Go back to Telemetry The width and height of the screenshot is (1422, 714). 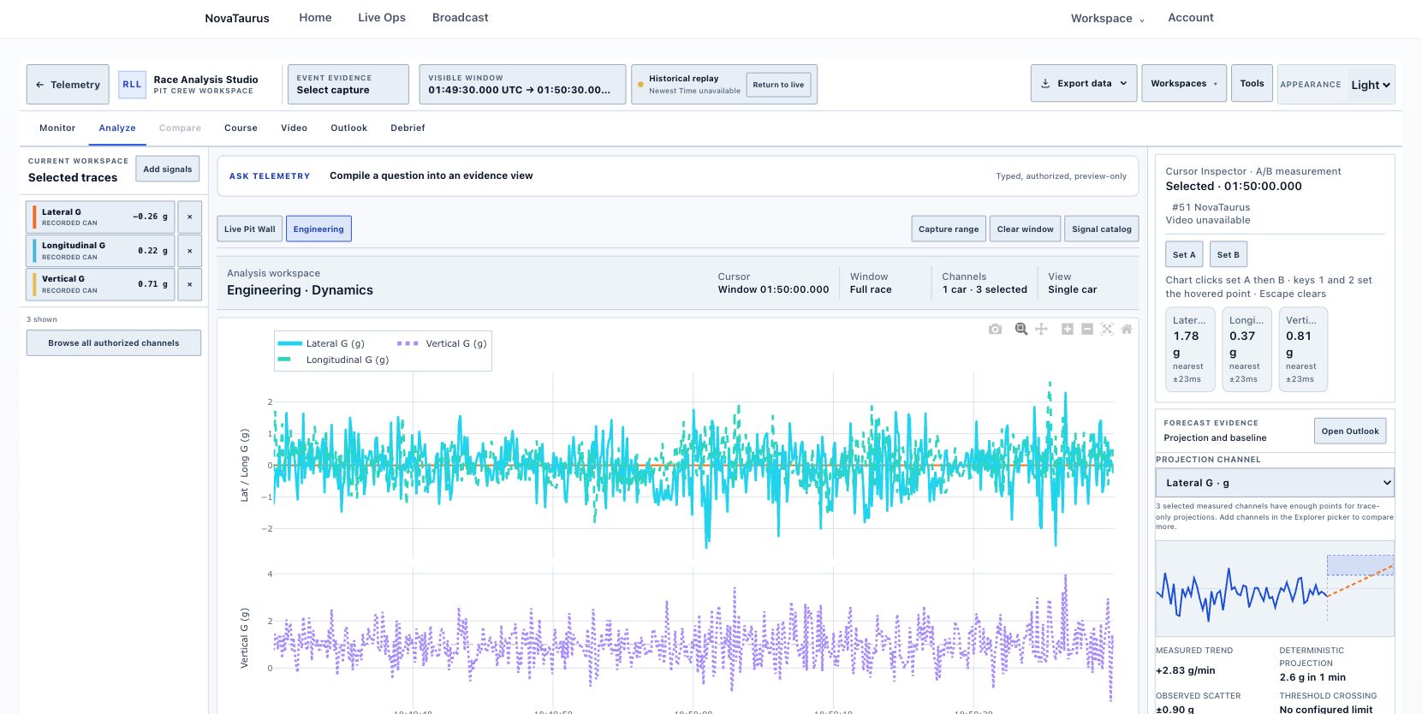[68, 85]
